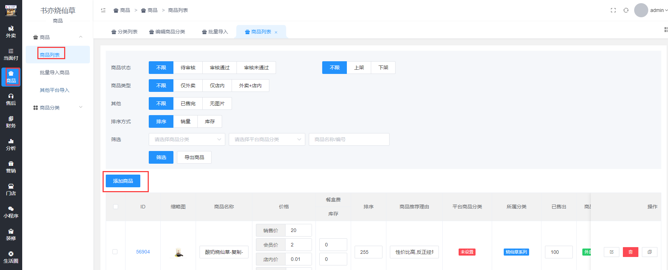
Task: Open the 装修 sidebar section
Action: tap(11, 235)
